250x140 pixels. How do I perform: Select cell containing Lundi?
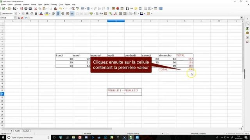point(64,55)
